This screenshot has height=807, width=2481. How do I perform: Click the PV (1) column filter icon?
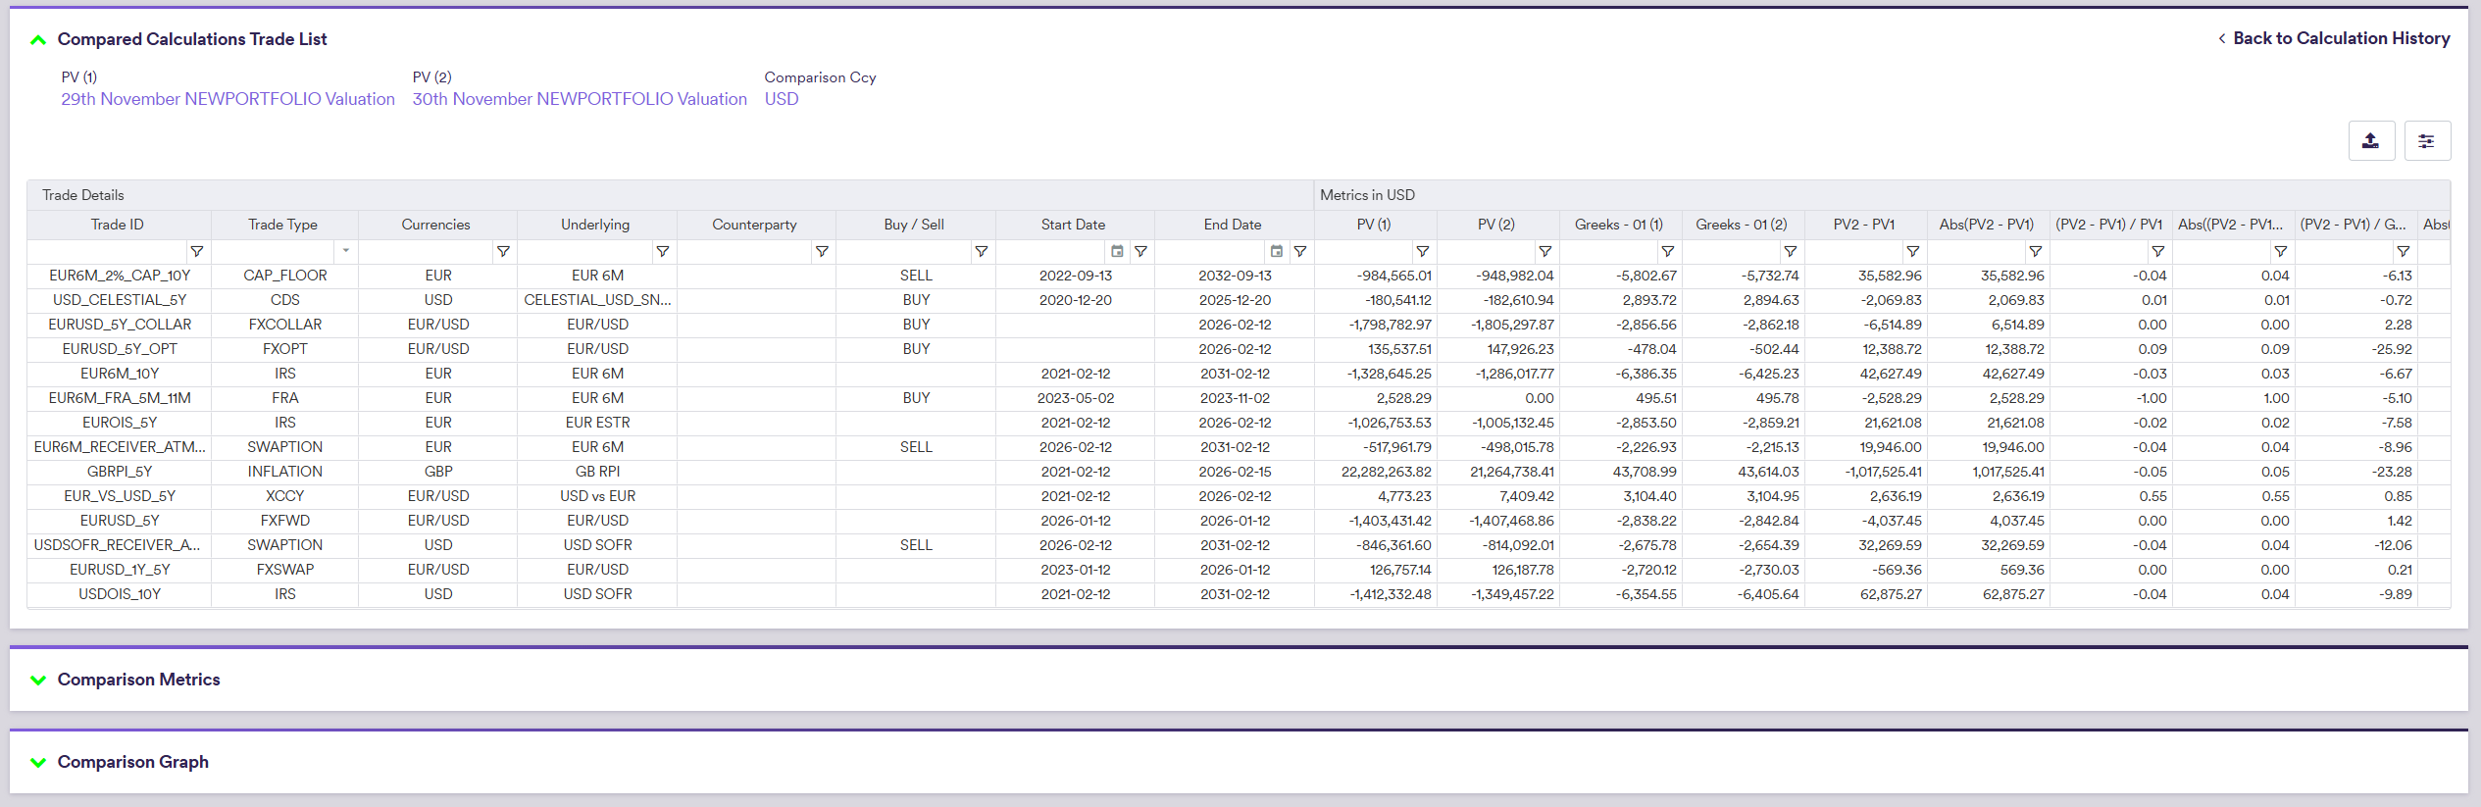(1422, 252)
